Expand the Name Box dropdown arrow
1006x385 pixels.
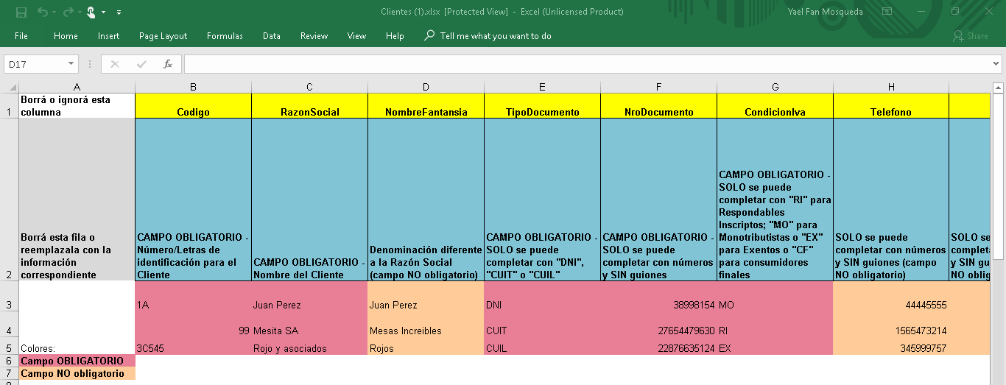pos(71,64)
